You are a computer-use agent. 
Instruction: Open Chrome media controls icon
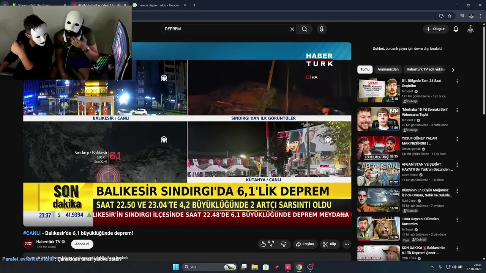pos(462,16)
